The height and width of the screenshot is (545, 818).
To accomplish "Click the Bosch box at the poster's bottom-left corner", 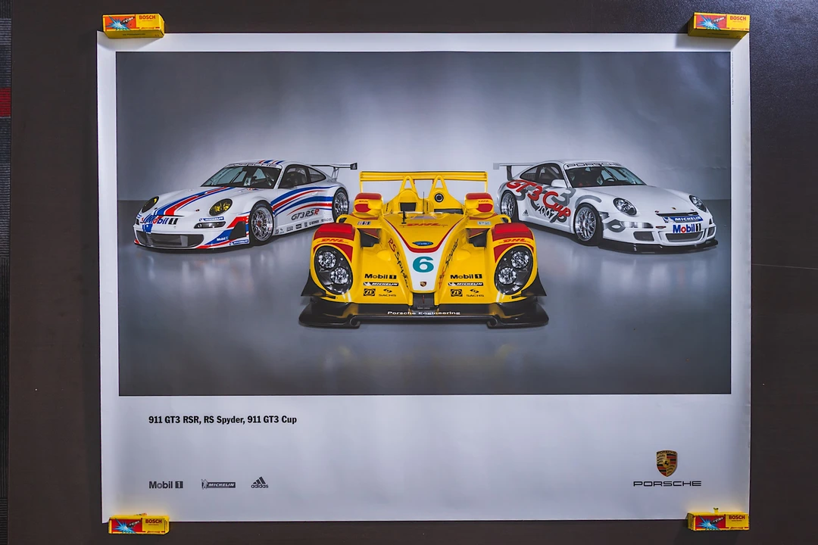I will click(139, 524).
